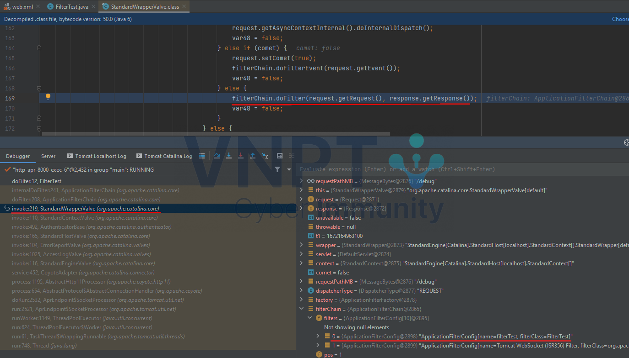The width and height of the screenshot is (629, 358).
Task: Toggle the fold marker at line 168
Action: (x=39, y=88)
